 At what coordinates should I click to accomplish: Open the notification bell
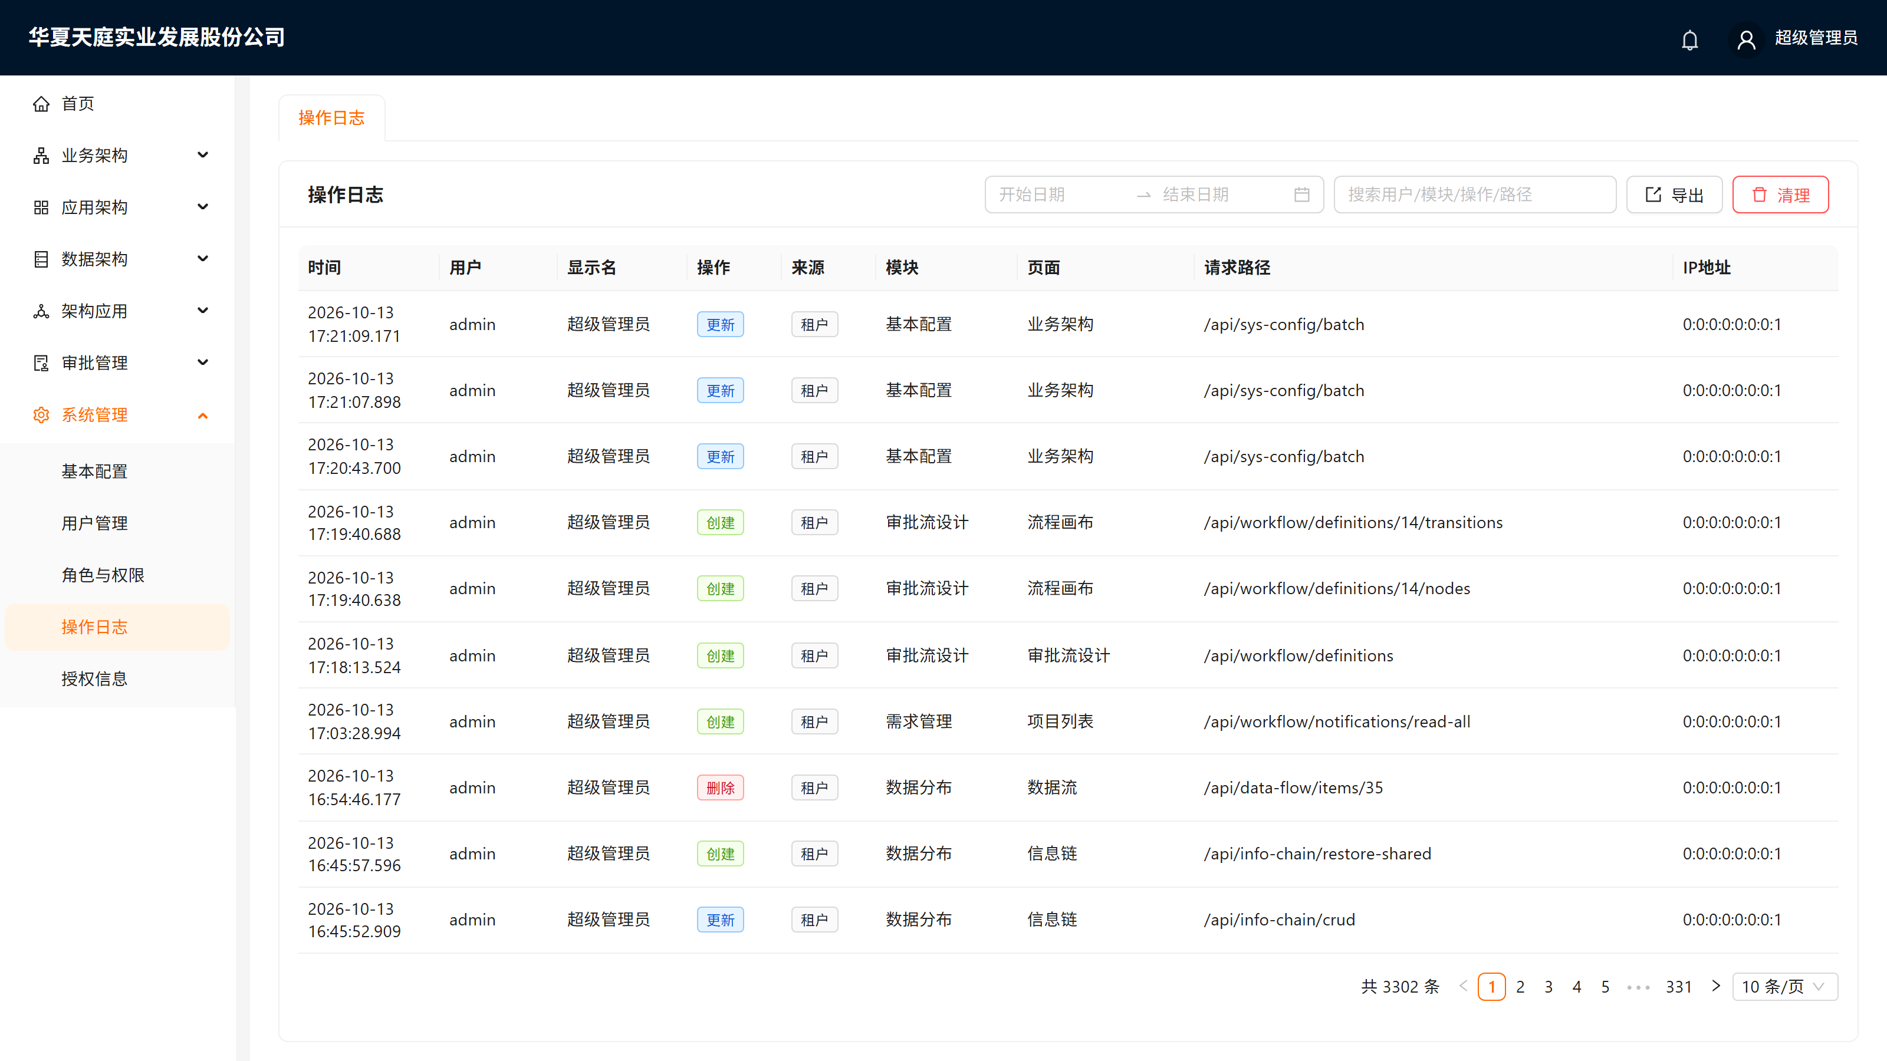[1689, 39]
